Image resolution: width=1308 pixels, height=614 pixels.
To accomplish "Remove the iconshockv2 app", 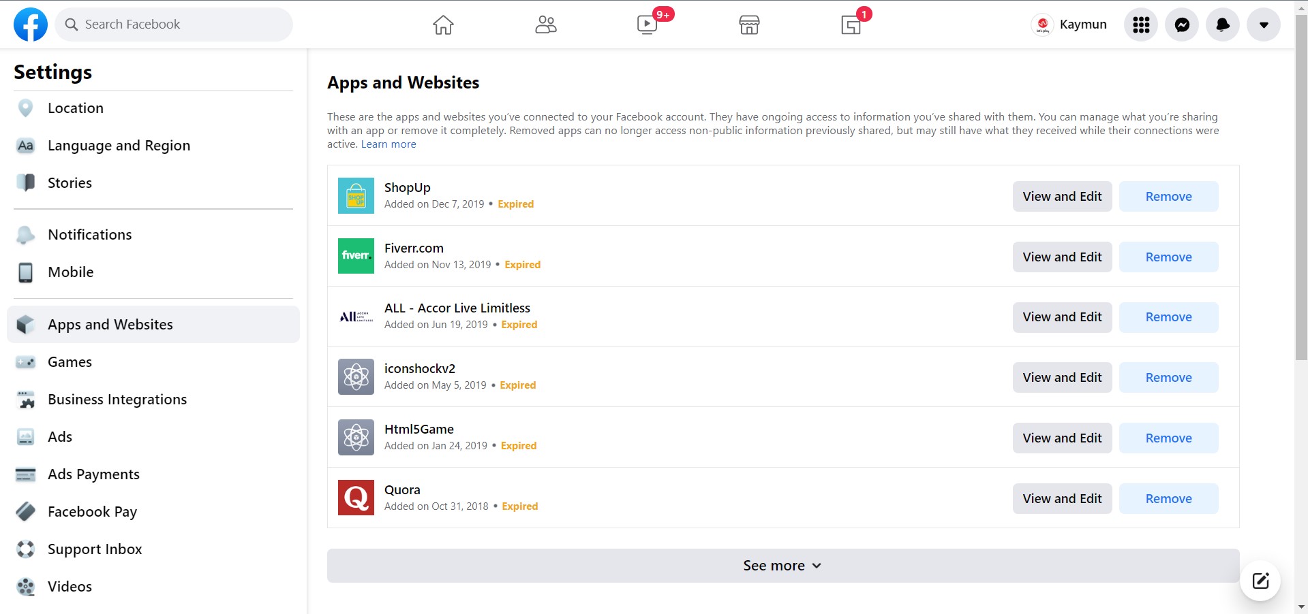I will pyautogui.click(x=1168, y=378).
